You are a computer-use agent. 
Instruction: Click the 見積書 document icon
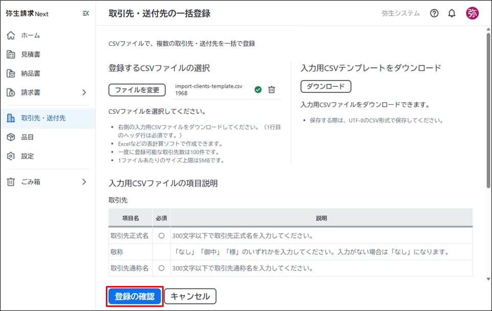pos(11,55)
